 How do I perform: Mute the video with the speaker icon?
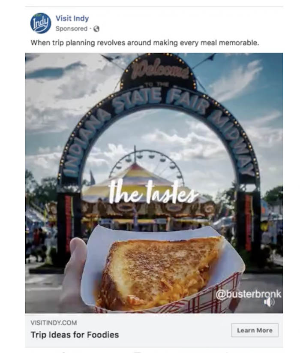click(269, 302)
